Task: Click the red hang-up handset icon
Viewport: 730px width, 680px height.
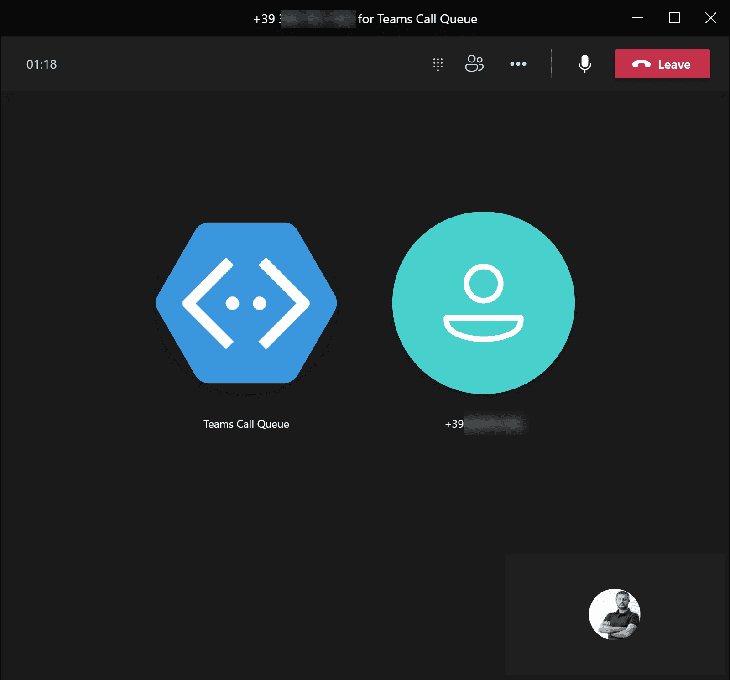Action: pyautogui.click(x=641, y=64)
